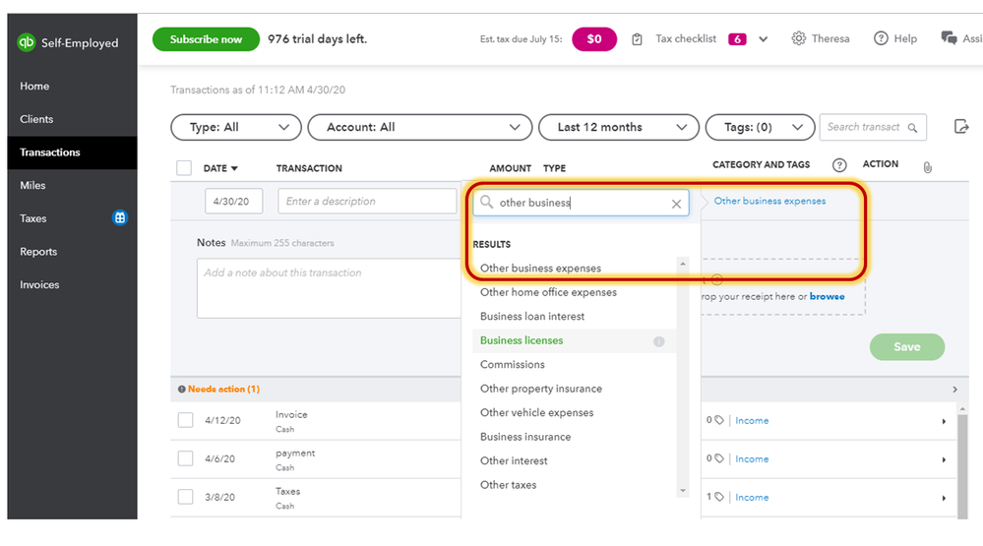This screenshot has width=983, height=546.
Task: Click the magnifier icon in category search
Action: point(486,202)
